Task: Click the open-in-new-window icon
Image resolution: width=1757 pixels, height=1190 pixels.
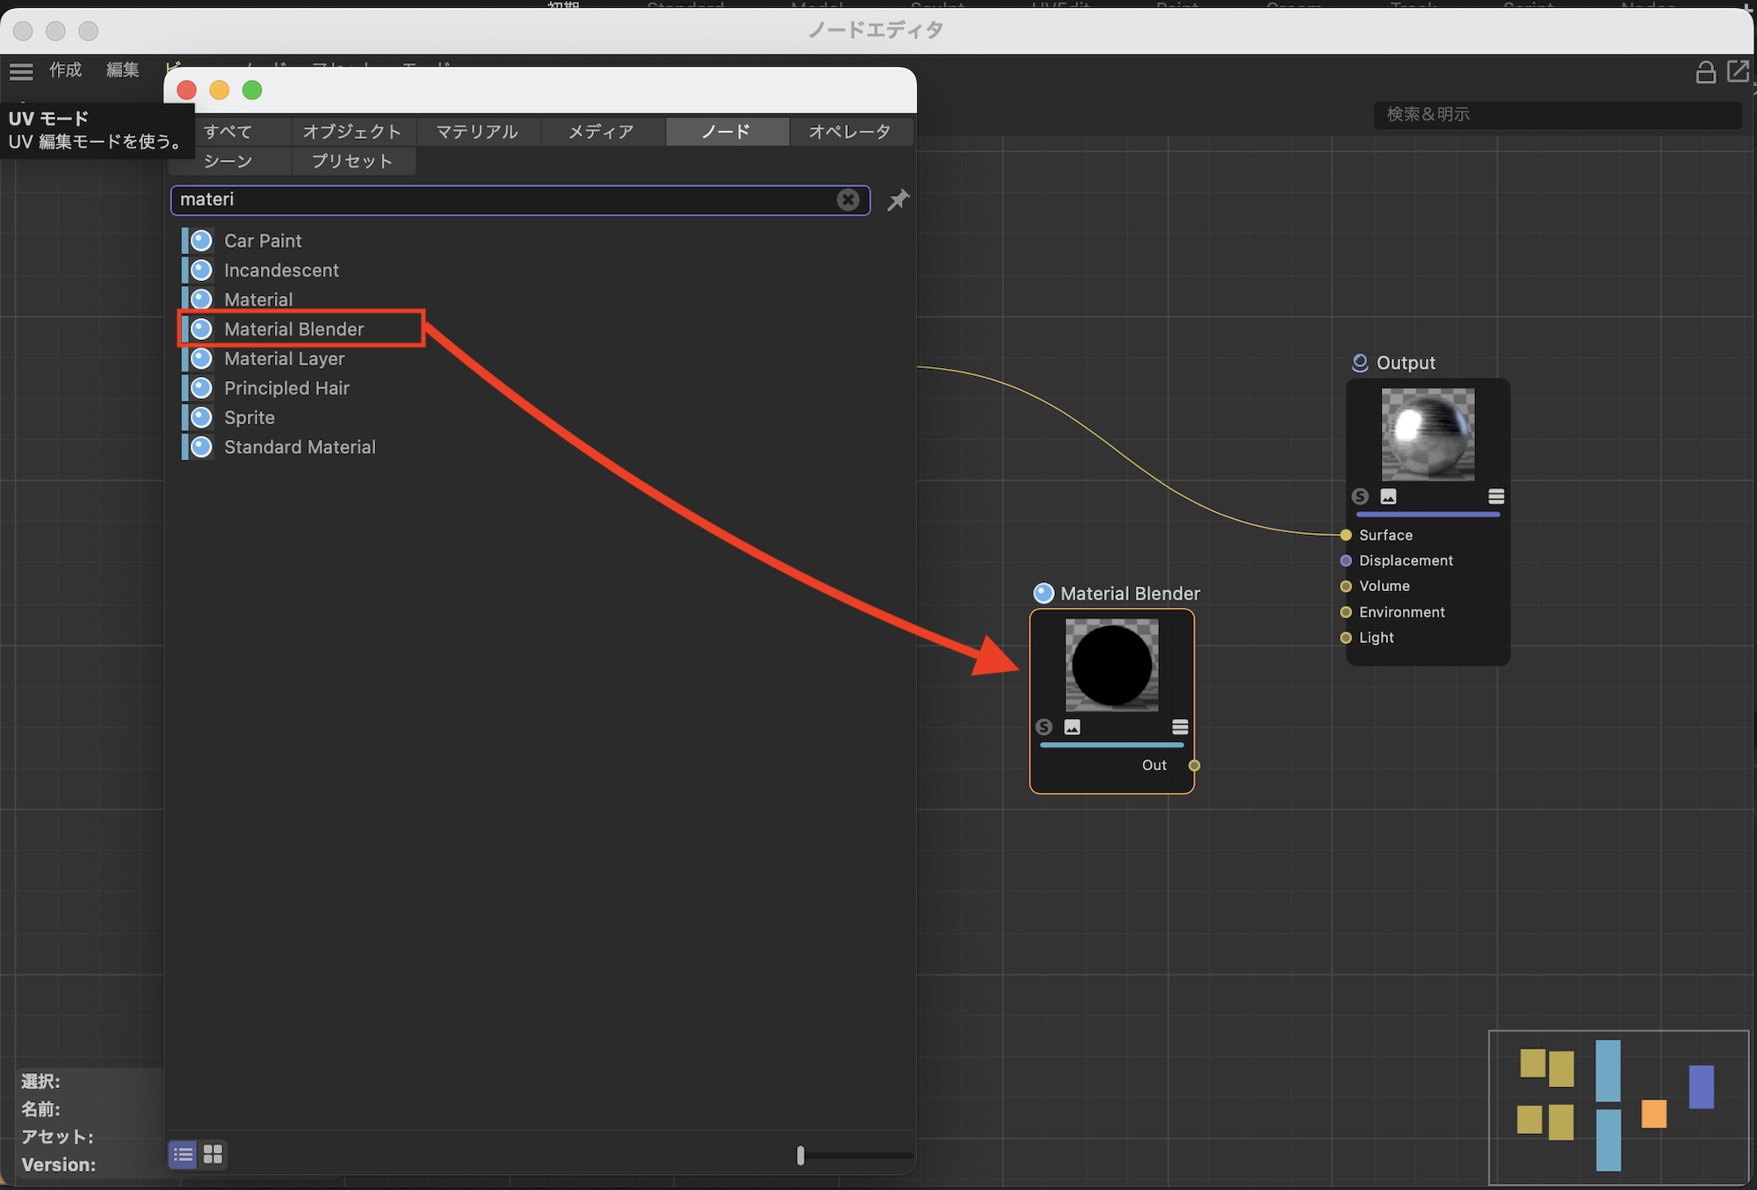Action: (1738, 71)
